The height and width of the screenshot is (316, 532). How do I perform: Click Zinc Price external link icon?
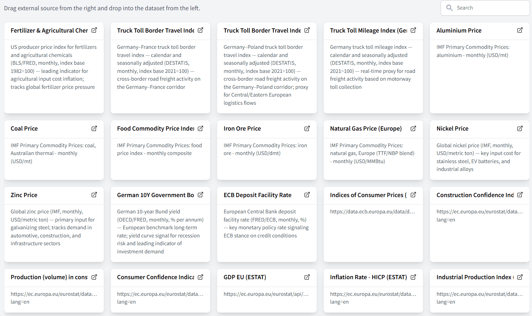click(x=94, y=195)
